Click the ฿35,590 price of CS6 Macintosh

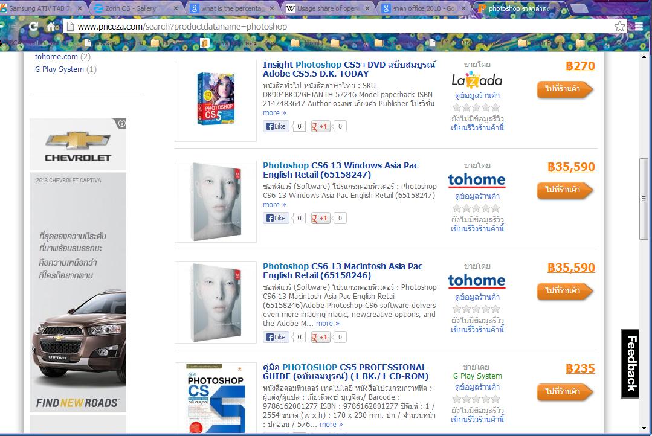[572, 268]
